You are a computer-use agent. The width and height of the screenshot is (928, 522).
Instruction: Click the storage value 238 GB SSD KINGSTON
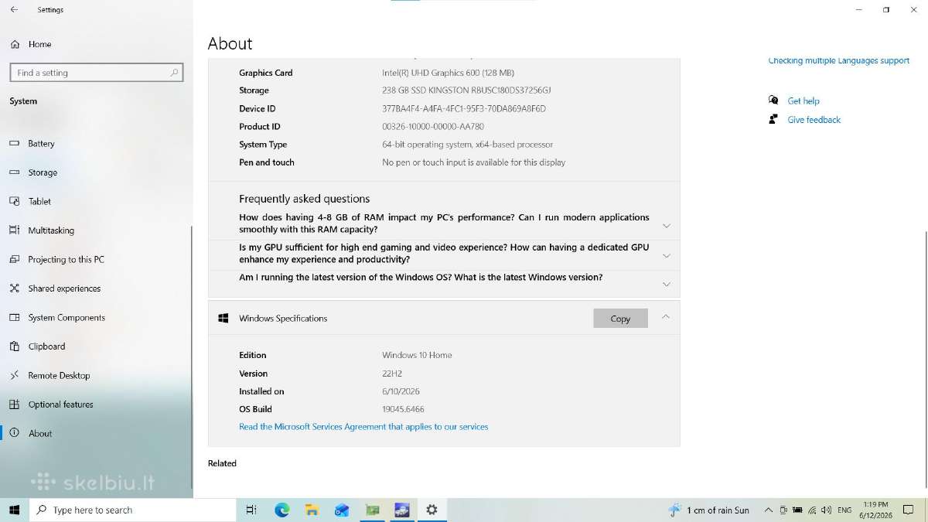(466, 90)
